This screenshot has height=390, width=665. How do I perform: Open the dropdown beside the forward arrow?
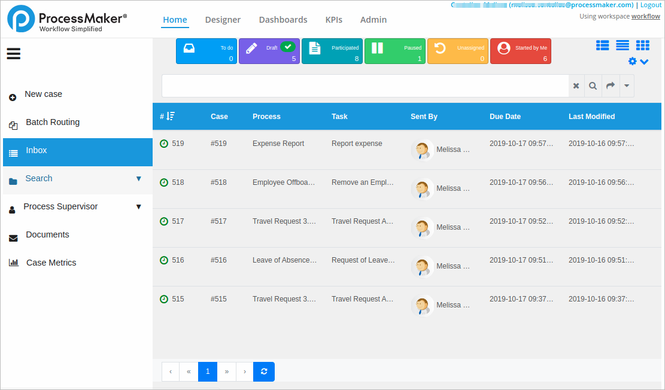[626, 86]
